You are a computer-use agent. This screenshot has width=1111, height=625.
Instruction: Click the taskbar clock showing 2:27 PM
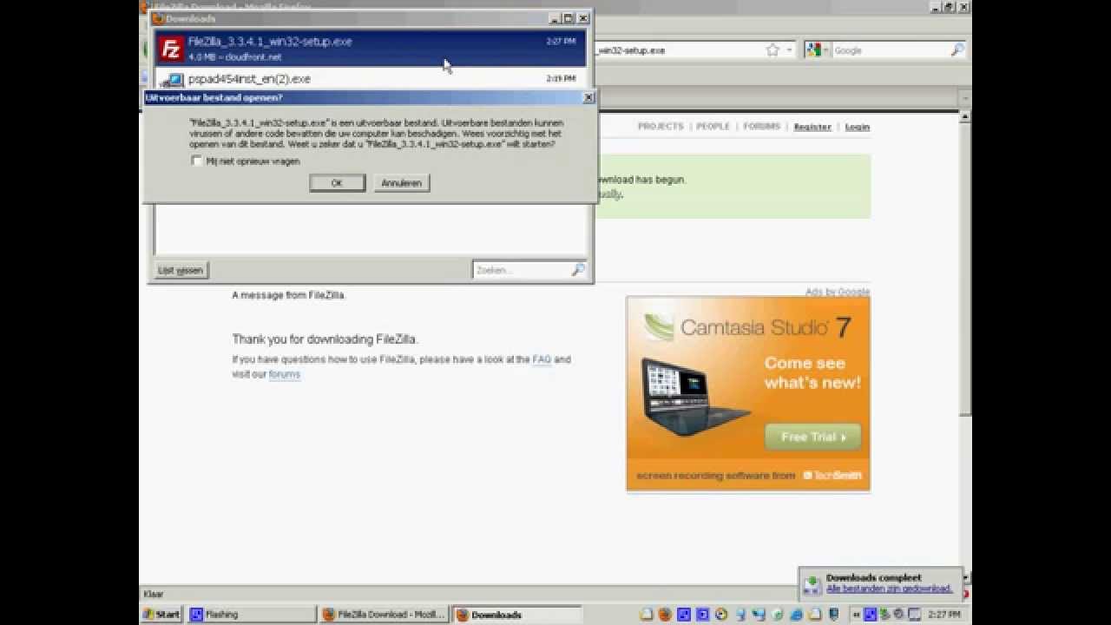tap(943, 615)
